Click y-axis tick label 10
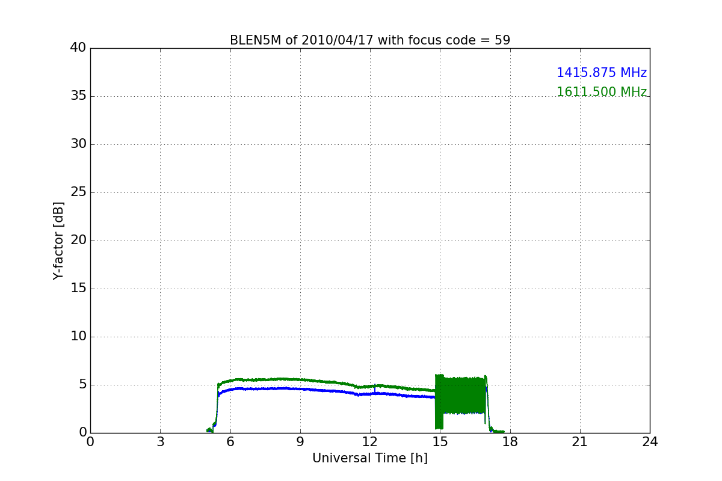The image size is (722, 481). [78, 337]
